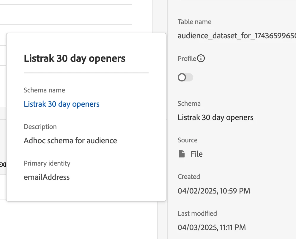
Task: Click the Last modified label
Action: point(197,213)
